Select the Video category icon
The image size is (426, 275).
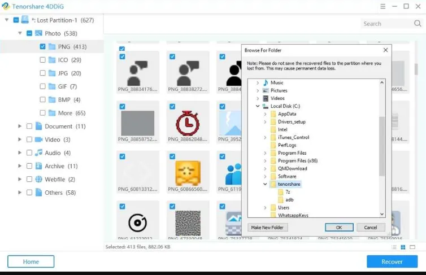click(x=38, y=139)
